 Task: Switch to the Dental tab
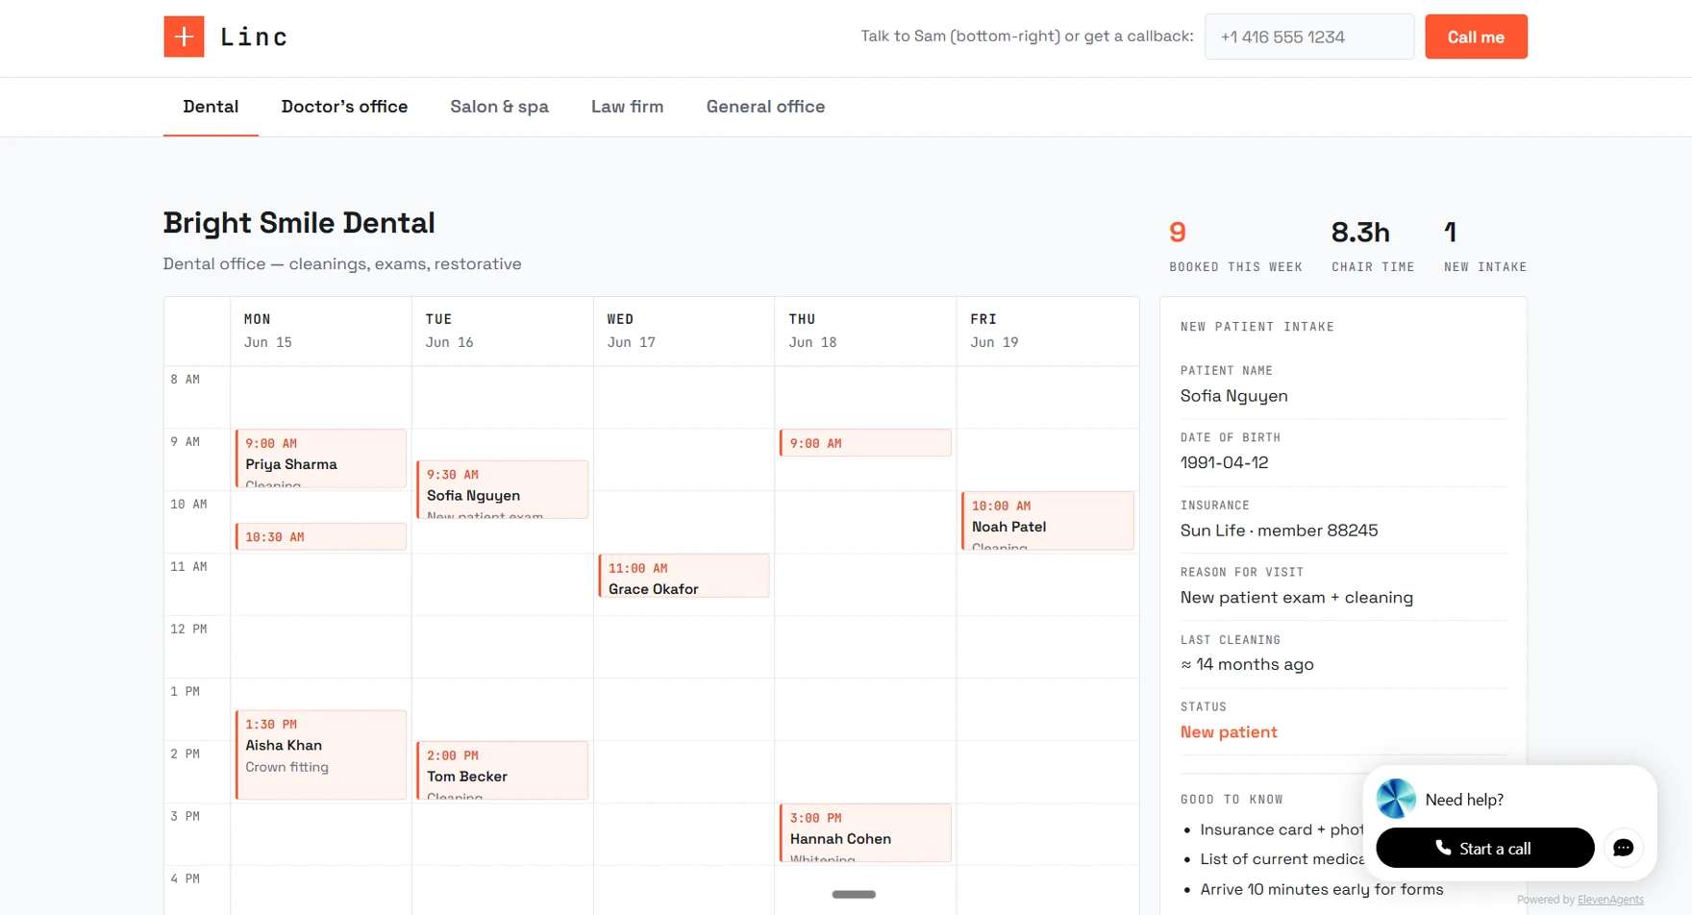pyautogui.click(x=211, y=107)
